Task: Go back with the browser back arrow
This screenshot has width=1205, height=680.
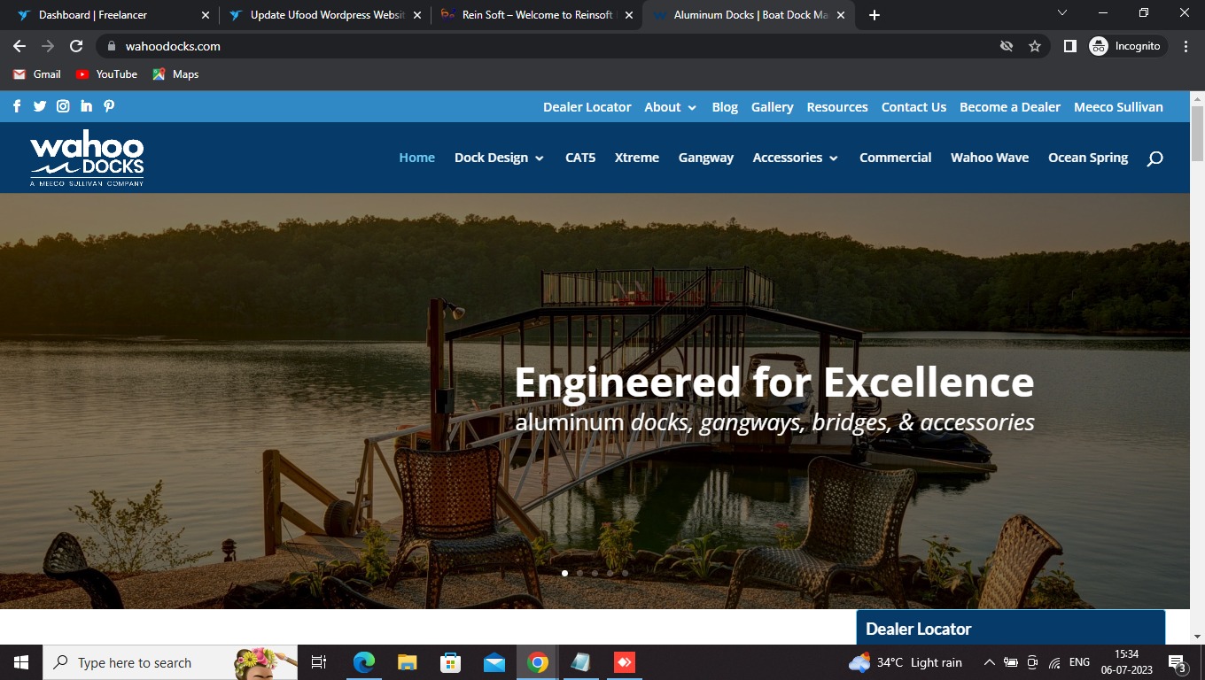Action: tap(19, 46)
